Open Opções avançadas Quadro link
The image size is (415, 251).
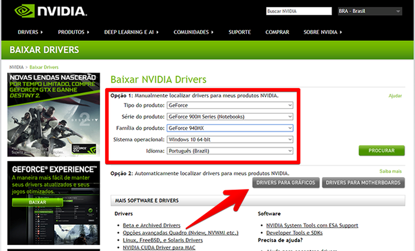181,233
